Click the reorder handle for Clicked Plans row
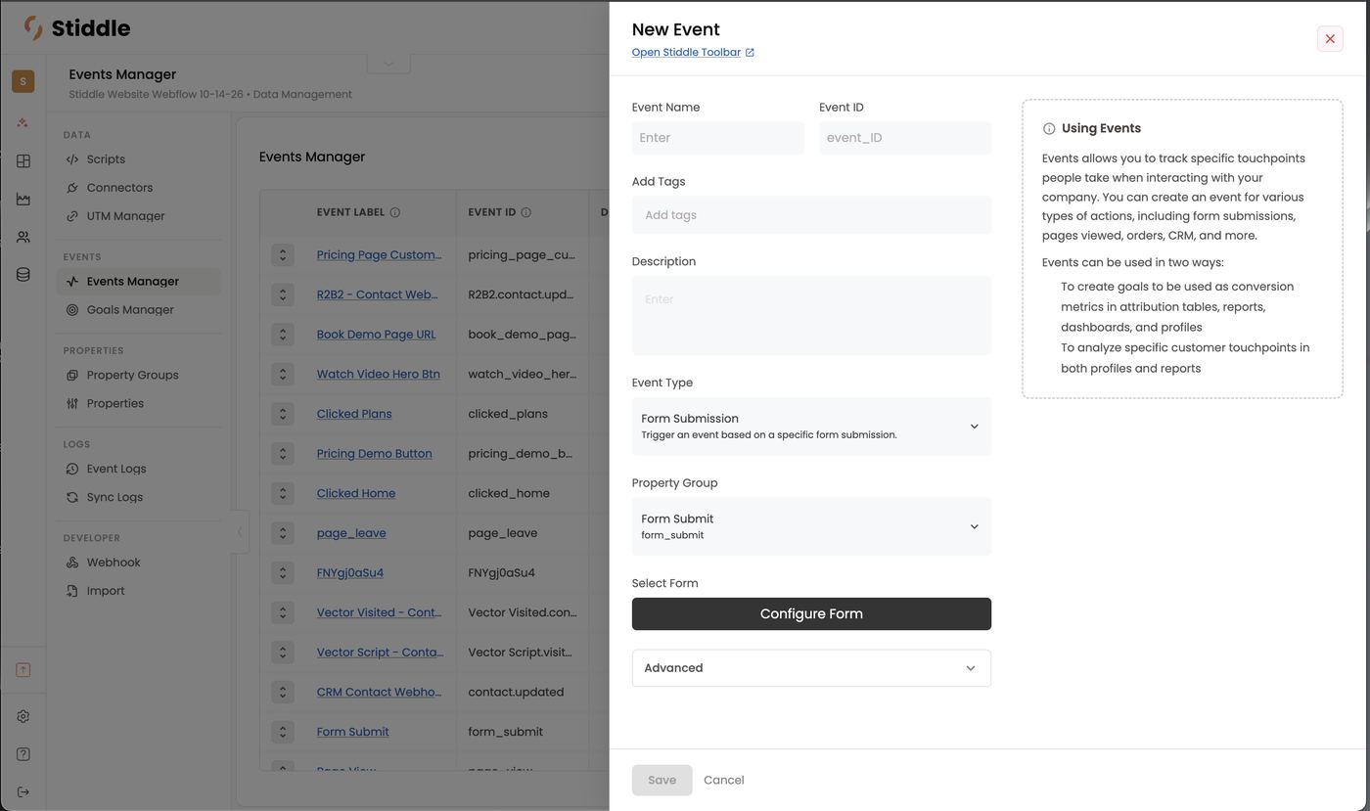Screen dimensions: 1370x811 [283, 414]
